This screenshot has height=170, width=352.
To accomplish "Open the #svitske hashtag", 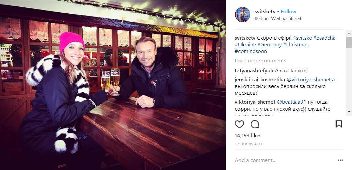I will (302, 38).
